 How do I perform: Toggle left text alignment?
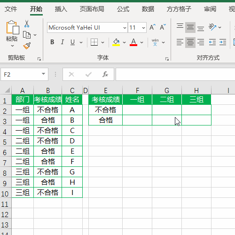pyautogui.click(x=180, y=42)
